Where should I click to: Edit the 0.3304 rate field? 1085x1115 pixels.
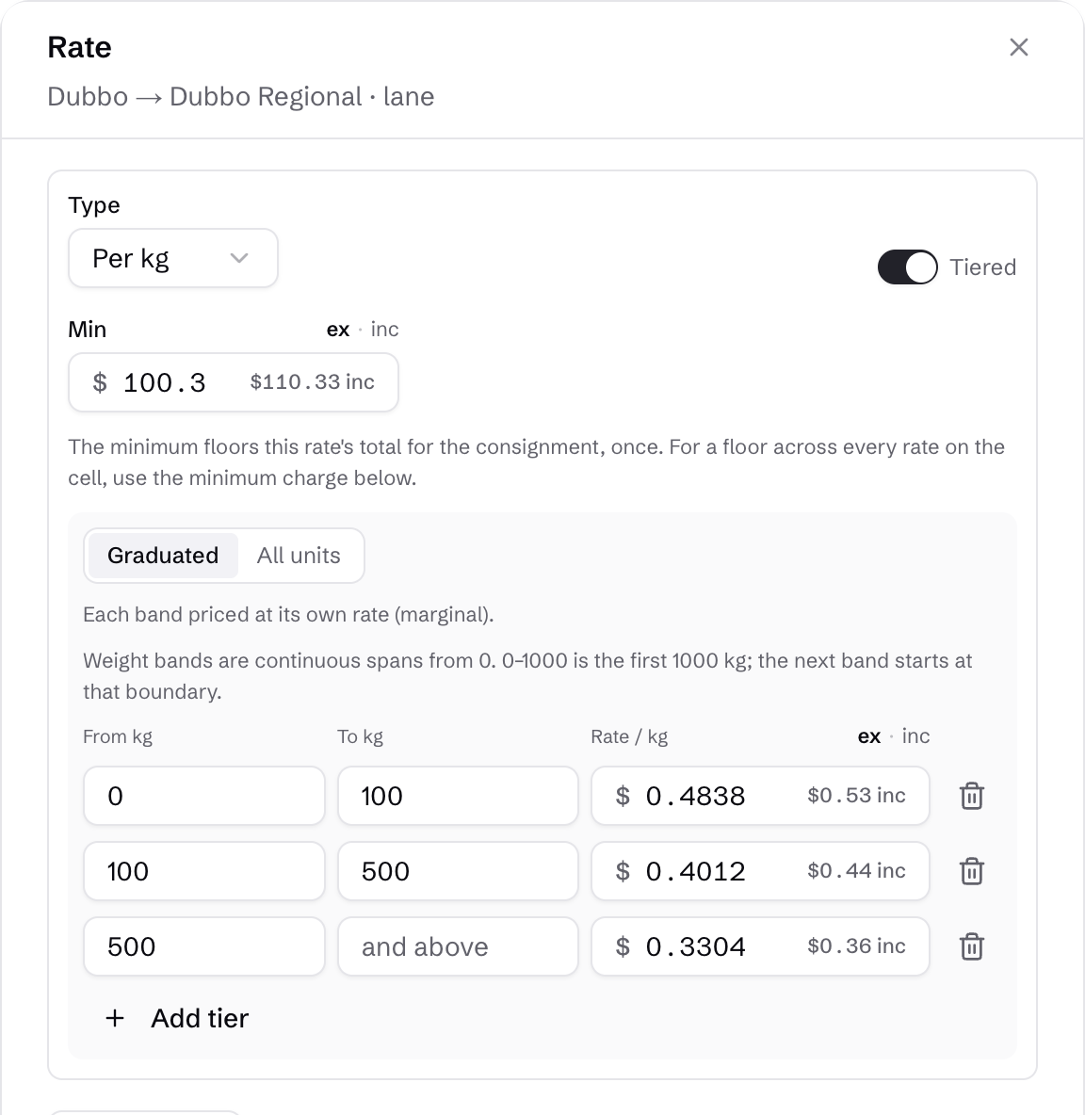coord(760,946)
